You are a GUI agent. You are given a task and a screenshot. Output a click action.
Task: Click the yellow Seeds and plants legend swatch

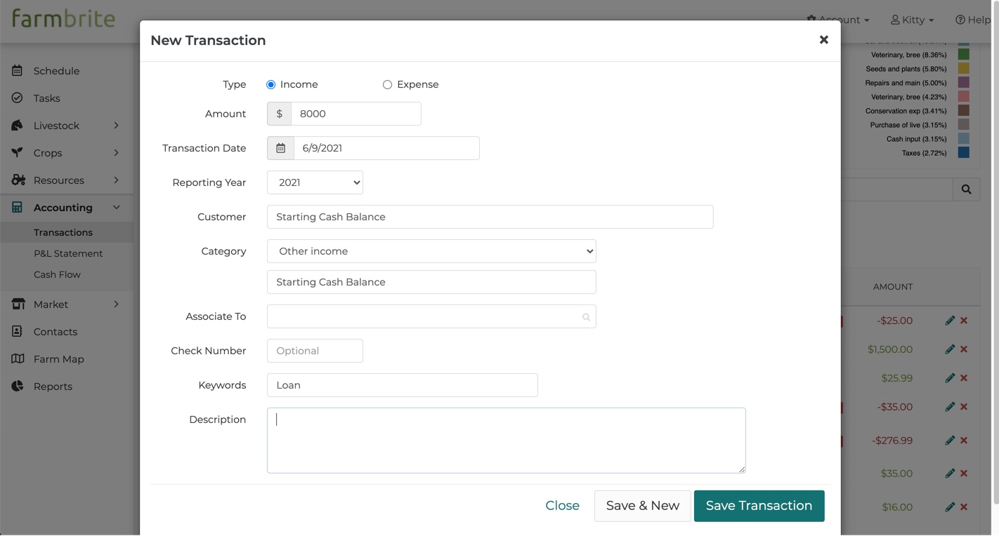(964, 69)
